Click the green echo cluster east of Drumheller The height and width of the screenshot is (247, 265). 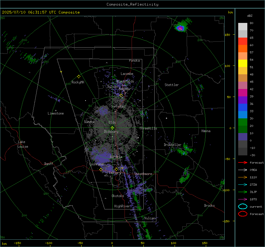tap(185, 150)
